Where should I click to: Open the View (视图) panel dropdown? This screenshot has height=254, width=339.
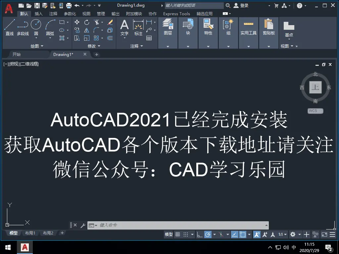287,46
